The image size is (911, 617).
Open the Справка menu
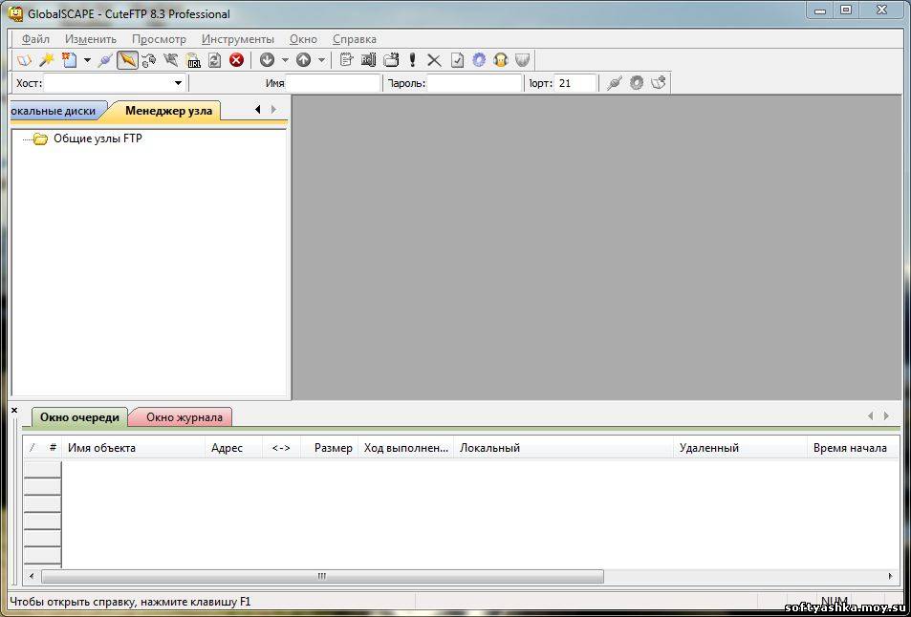point(355,39)
